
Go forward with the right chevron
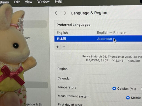pyautogui.click(x=65, y=13)
